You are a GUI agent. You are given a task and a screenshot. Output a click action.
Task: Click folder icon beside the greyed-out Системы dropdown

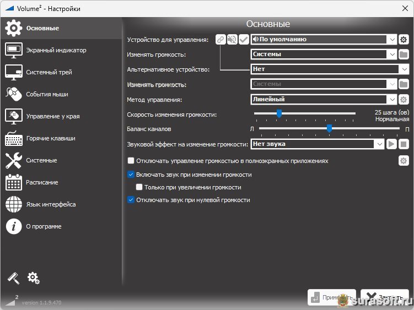point(404,84)
